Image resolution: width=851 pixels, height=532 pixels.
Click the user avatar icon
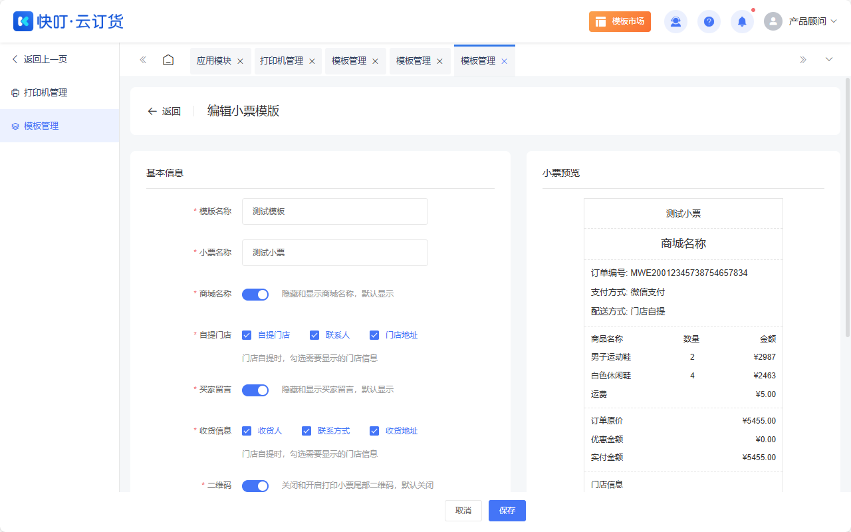point(773,21)
